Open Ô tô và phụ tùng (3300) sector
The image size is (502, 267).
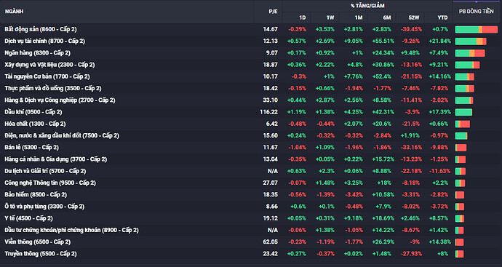(44, 207)
